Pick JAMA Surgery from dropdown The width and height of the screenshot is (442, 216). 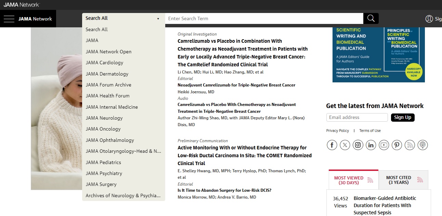click(x=123, y=184)
